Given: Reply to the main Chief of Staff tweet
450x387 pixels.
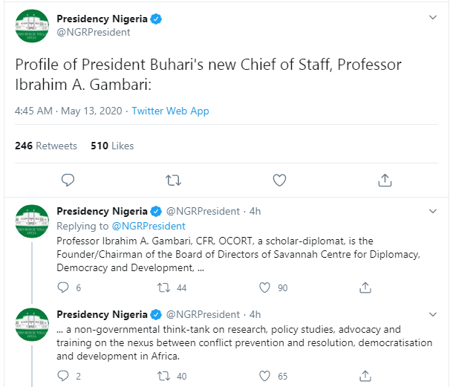Looking at the screenshot, I should click(68, 181).
